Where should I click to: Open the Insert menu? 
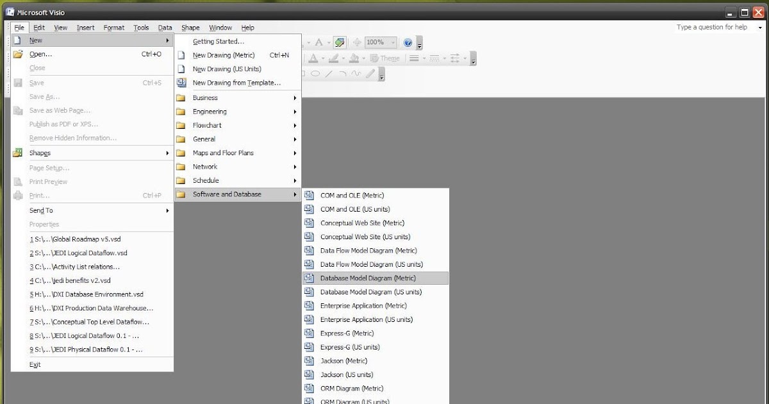pos(86,28)
